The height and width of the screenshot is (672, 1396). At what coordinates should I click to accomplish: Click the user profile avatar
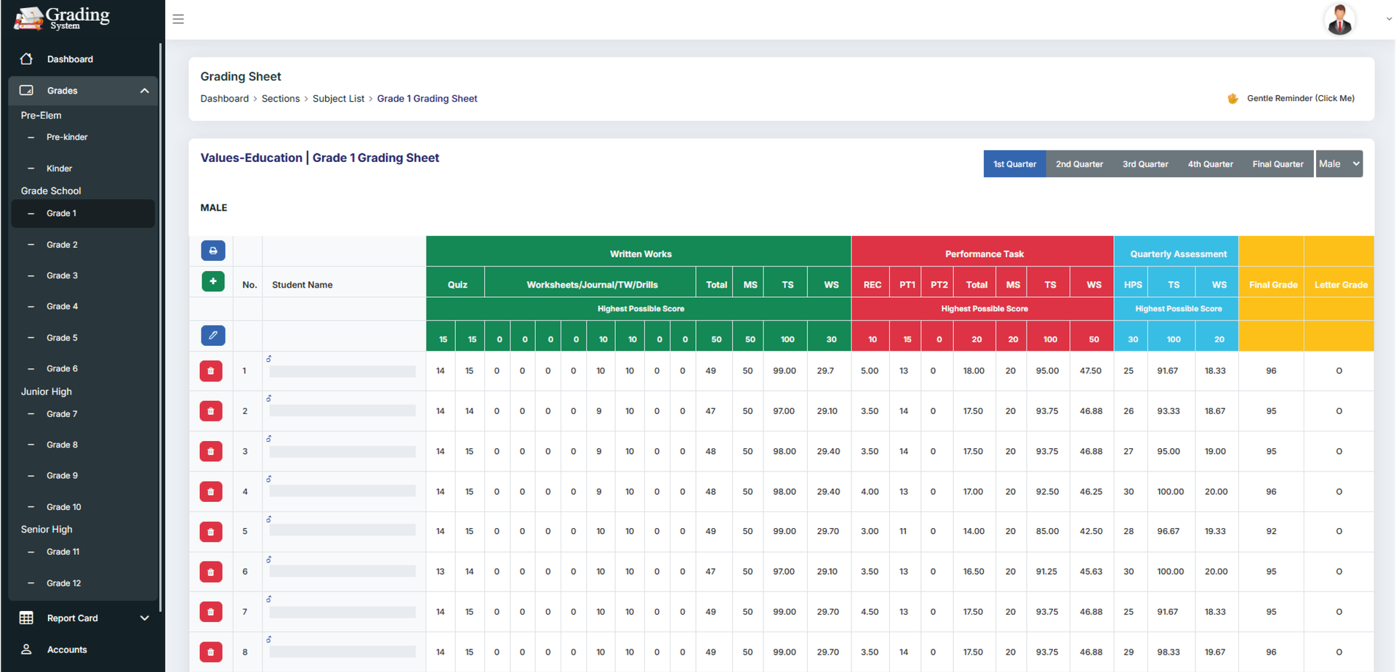click(x=1339, y=20)
